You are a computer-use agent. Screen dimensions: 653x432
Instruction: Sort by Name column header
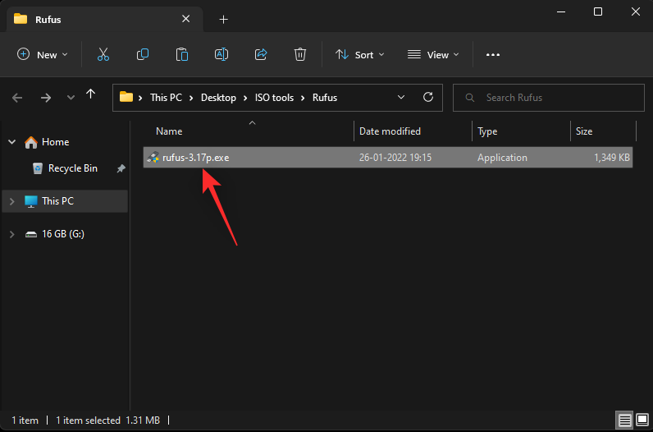(x=169, y=131)
